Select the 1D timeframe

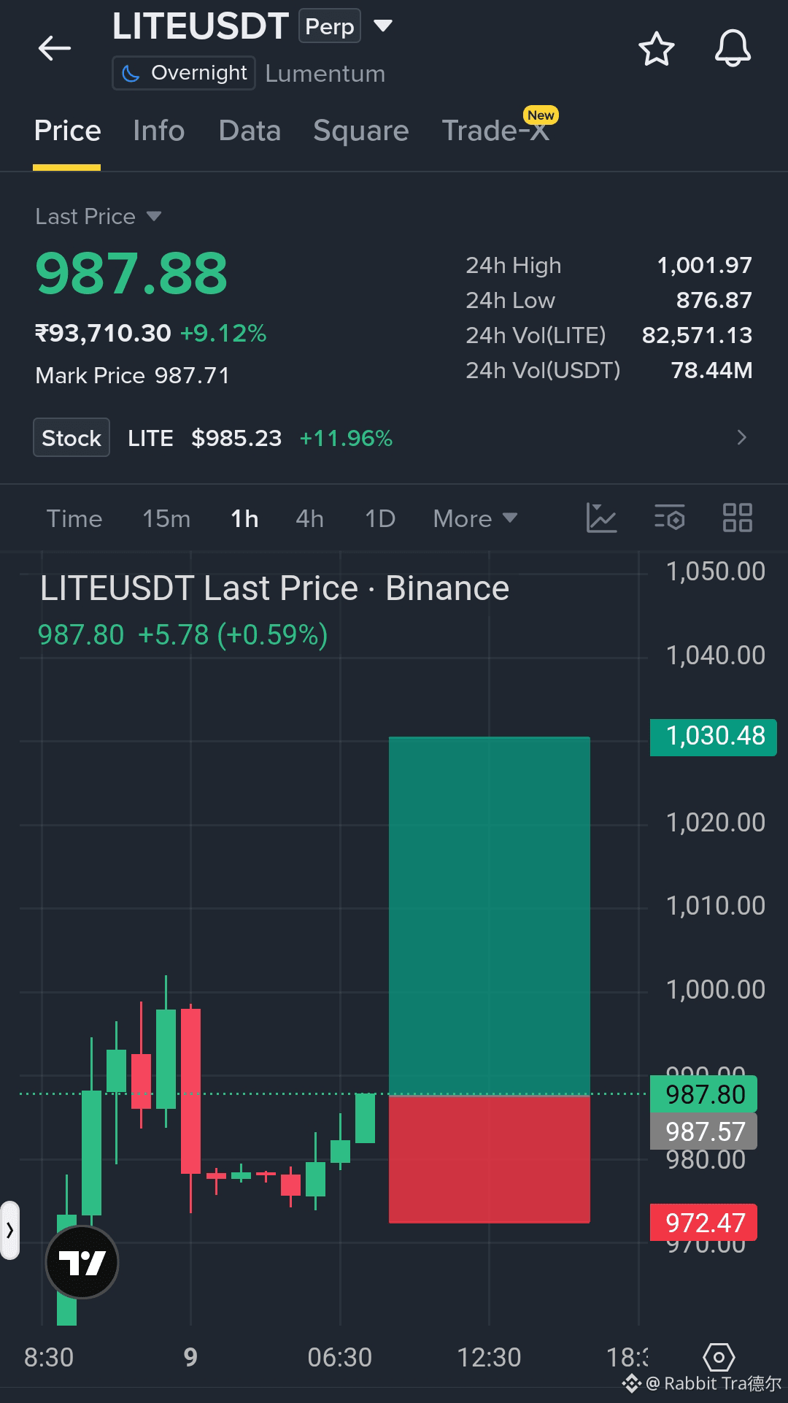click(x=380, y=519)
